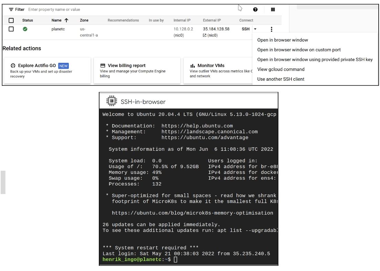This screenshot has height=271, width=380.
Task: Click the Related actions heading
Action: point(22,48)
